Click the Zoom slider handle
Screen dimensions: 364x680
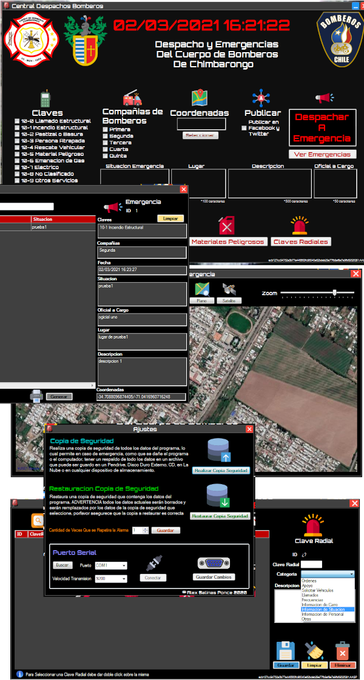334,293
